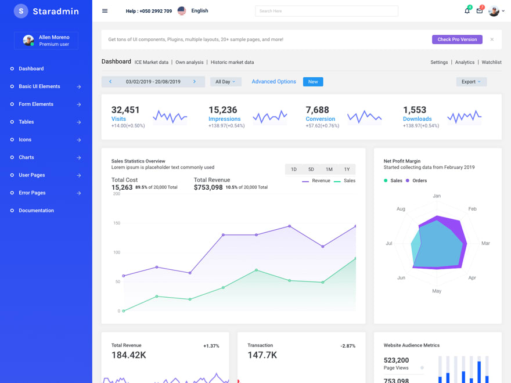Viewport: 511px width, 383px height.
Task: Expand Basic UI Elements sidebar menu
Action: click(x=46, y=86)
